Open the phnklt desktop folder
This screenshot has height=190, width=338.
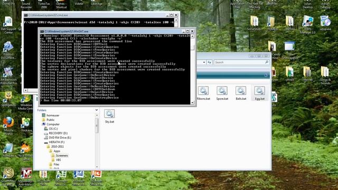point(289,74)
